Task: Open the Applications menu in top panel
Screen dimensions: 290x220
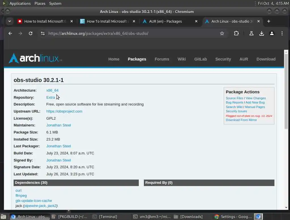Action: coord(17,3)
